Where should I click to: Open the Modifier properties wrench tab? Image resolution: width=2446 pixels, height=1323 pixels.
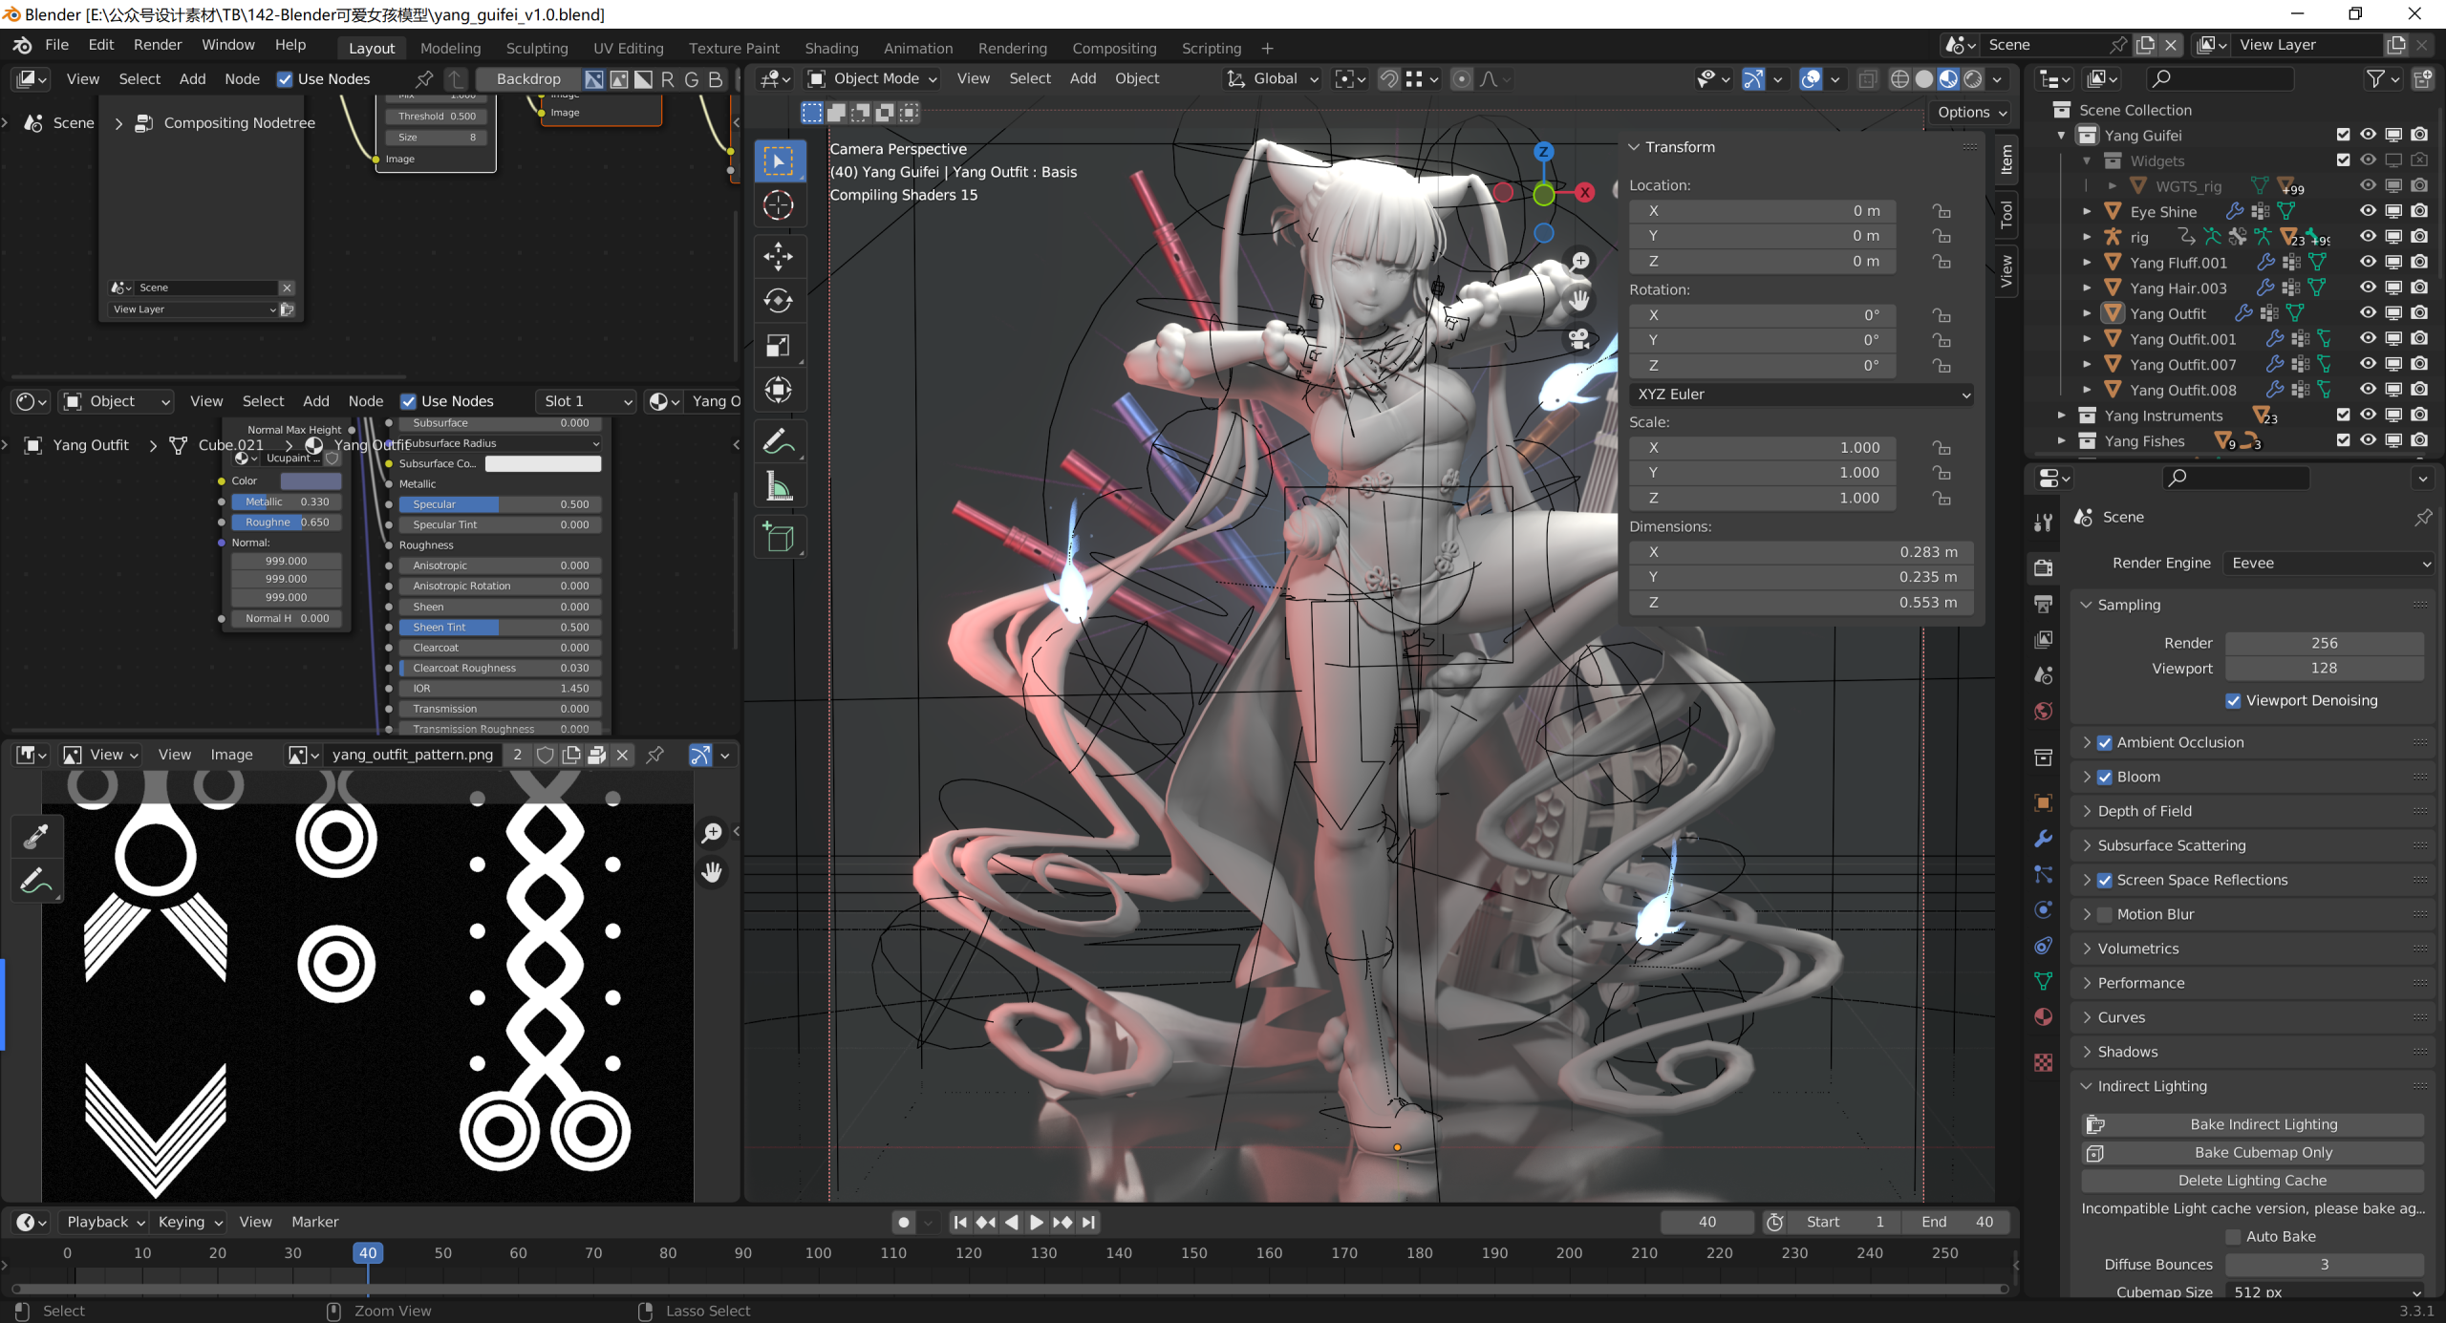pos(2044,839)
